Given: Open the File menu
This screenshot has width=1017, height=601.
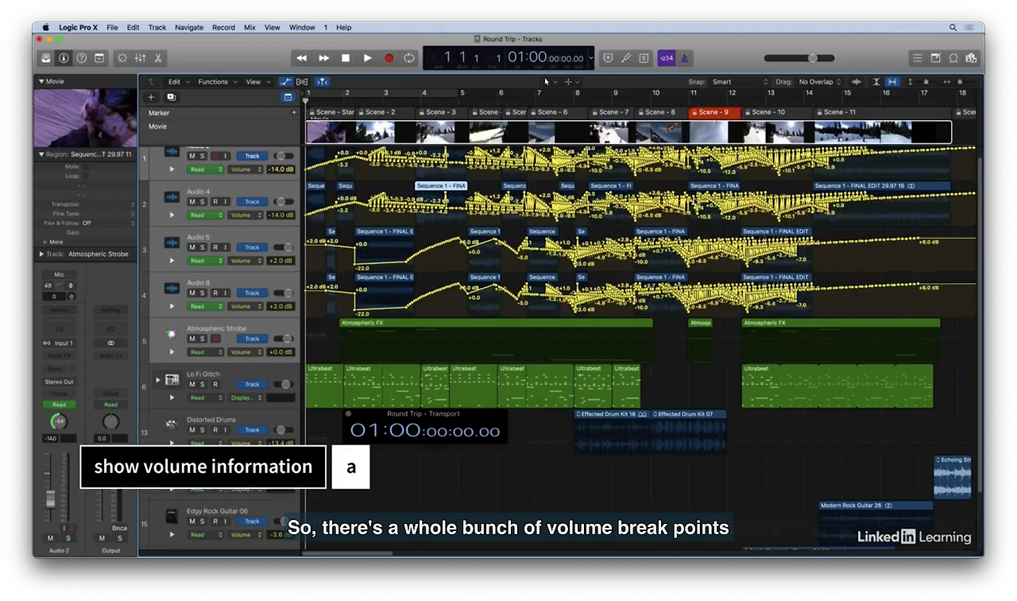Looking at the screenshot, I should (112, 27).
